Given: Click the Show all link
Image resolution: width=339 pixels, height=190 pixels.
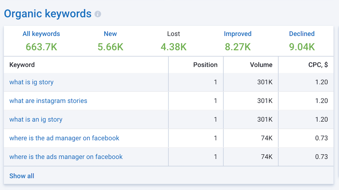Looking at the screenshot, I should point(22,176).
